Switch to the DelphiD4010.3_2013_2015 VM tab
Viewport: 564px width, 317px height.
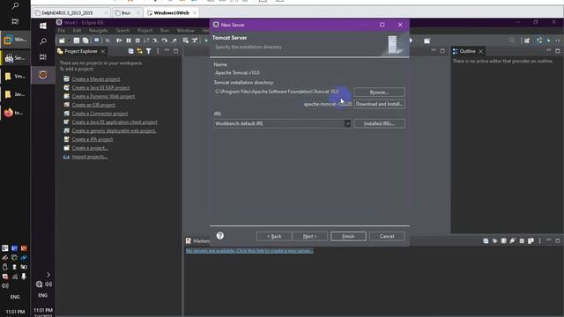67,13
